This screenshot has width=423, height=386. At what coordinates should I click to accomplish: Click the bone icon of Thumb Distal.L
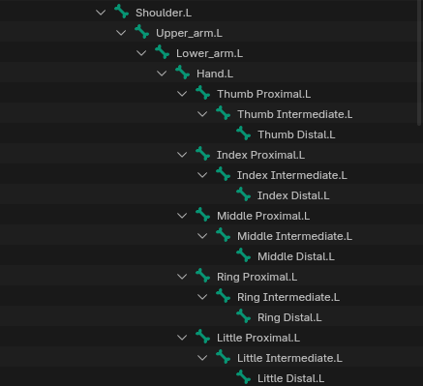point(243,134)
